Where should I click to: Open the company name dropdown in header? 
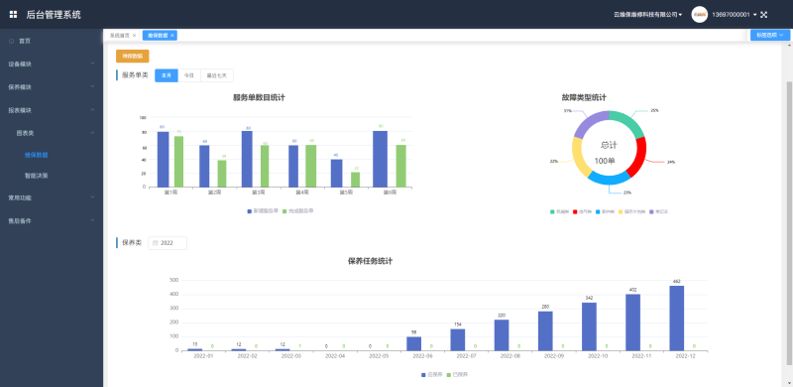pos(648,15)
